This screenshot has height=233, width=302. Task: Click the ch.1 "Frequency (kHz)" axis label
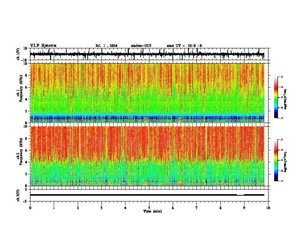click(21, 88)
